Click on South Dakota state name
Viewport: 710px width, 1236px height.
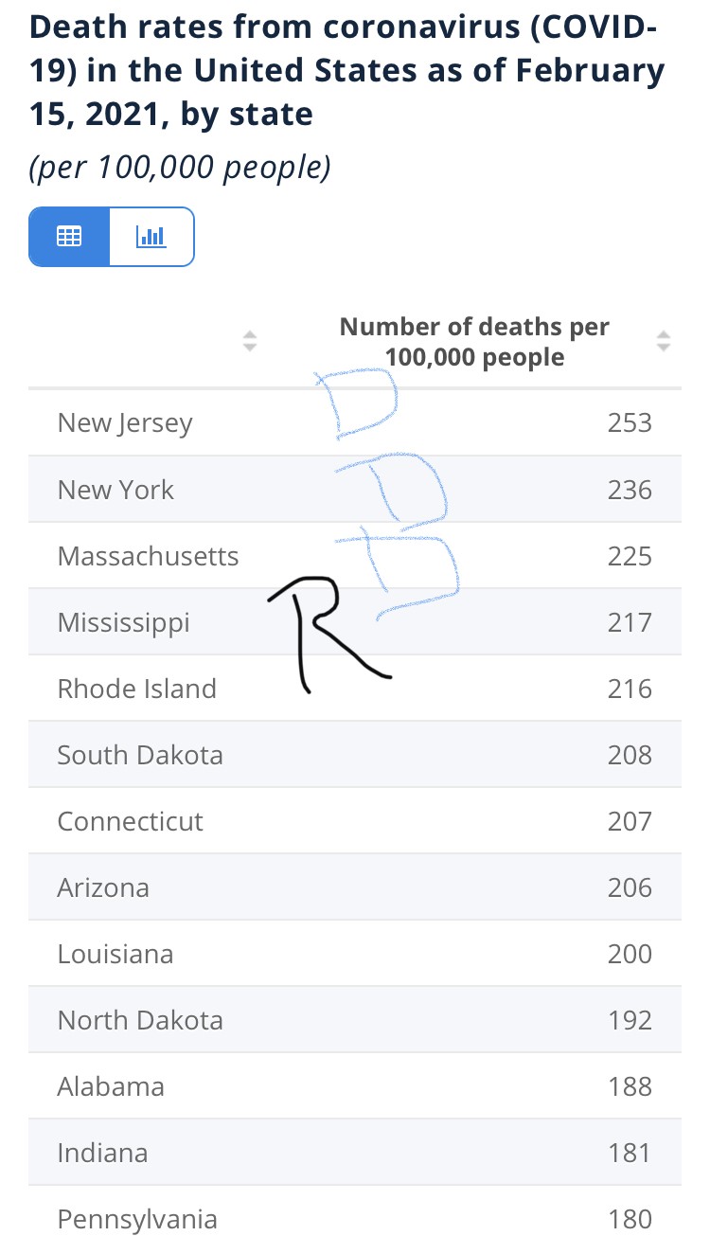pyautogui.click(x=140, y=755)
